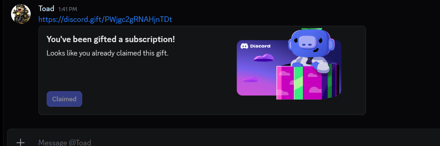Click the large purple cloud on the gift banner

264,58
